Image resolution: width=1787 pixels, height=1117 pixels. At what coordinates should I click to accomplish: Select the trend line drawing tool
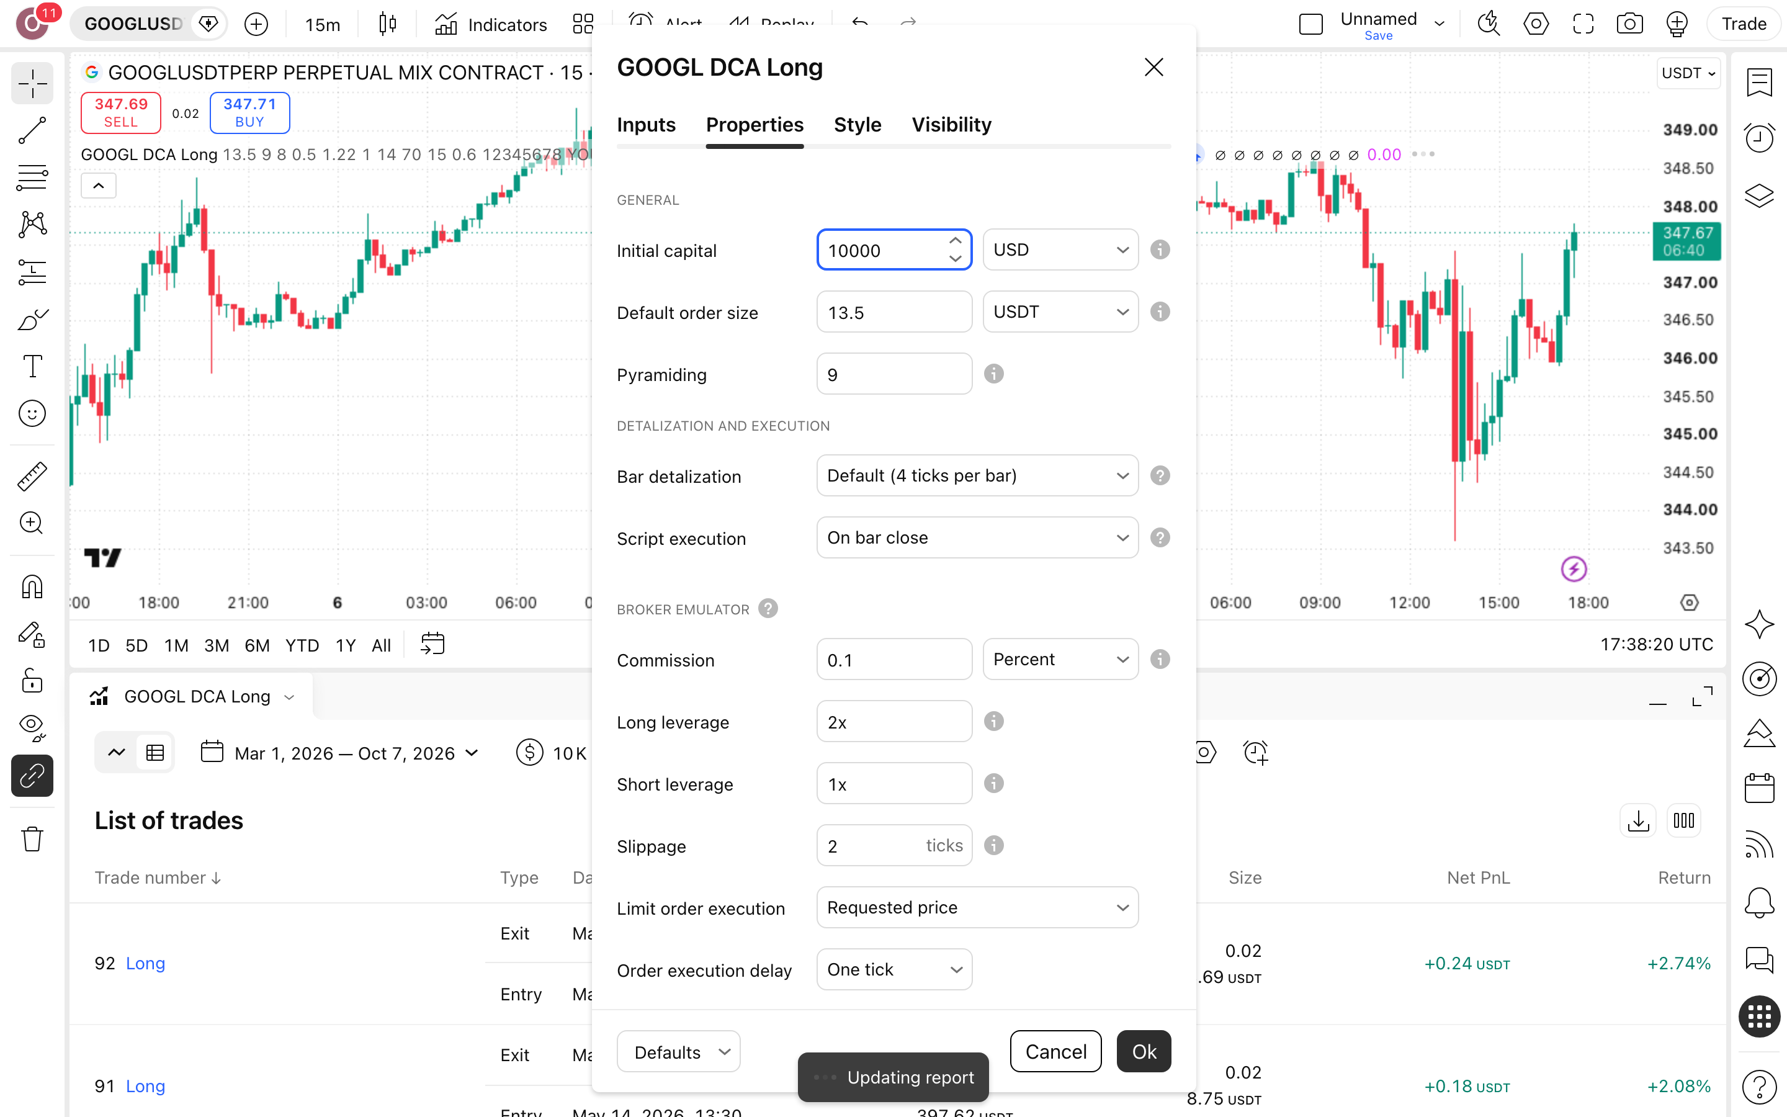pos(32,131)
